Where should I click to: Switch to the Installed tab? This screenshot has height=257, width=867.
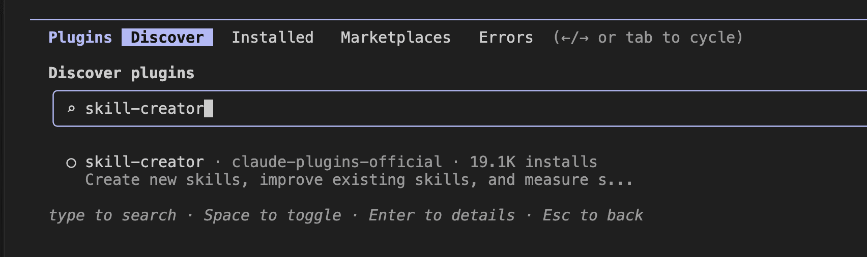pos(273,38)
